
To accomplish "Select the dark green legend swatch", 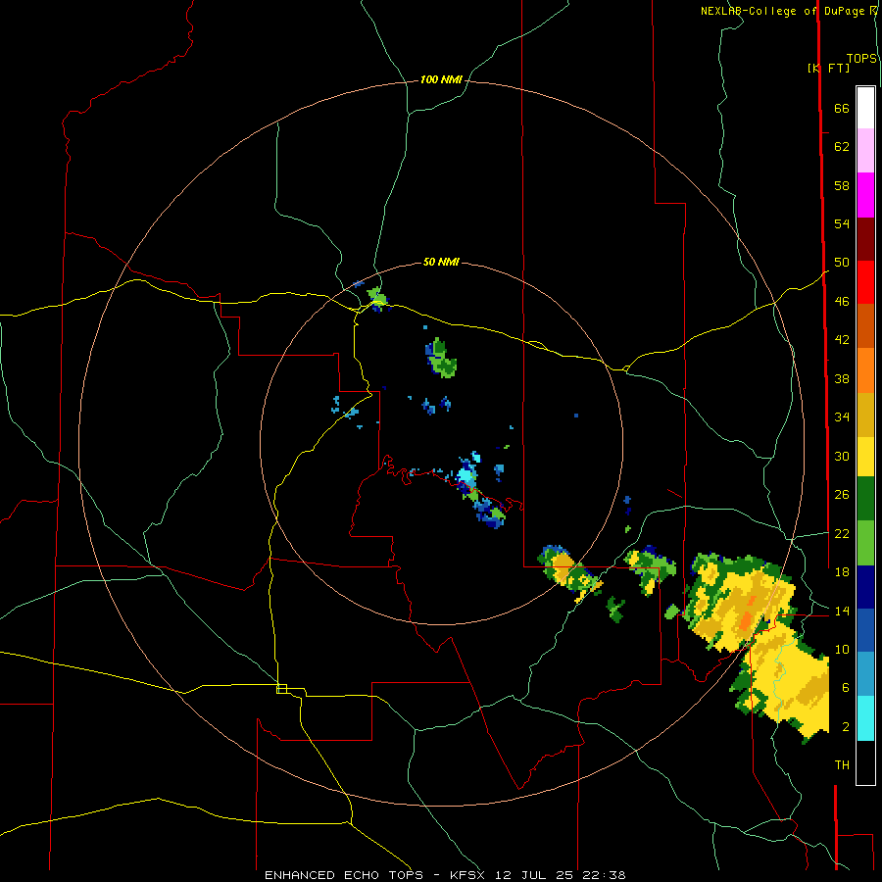I will pyautogui.click(x=865, y=499).
